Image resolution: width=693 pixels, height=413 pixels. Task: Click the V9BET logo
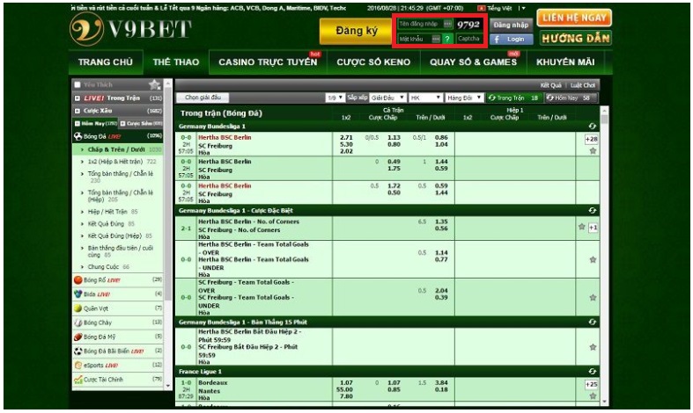pyautogui.click(x=130, y=29)
